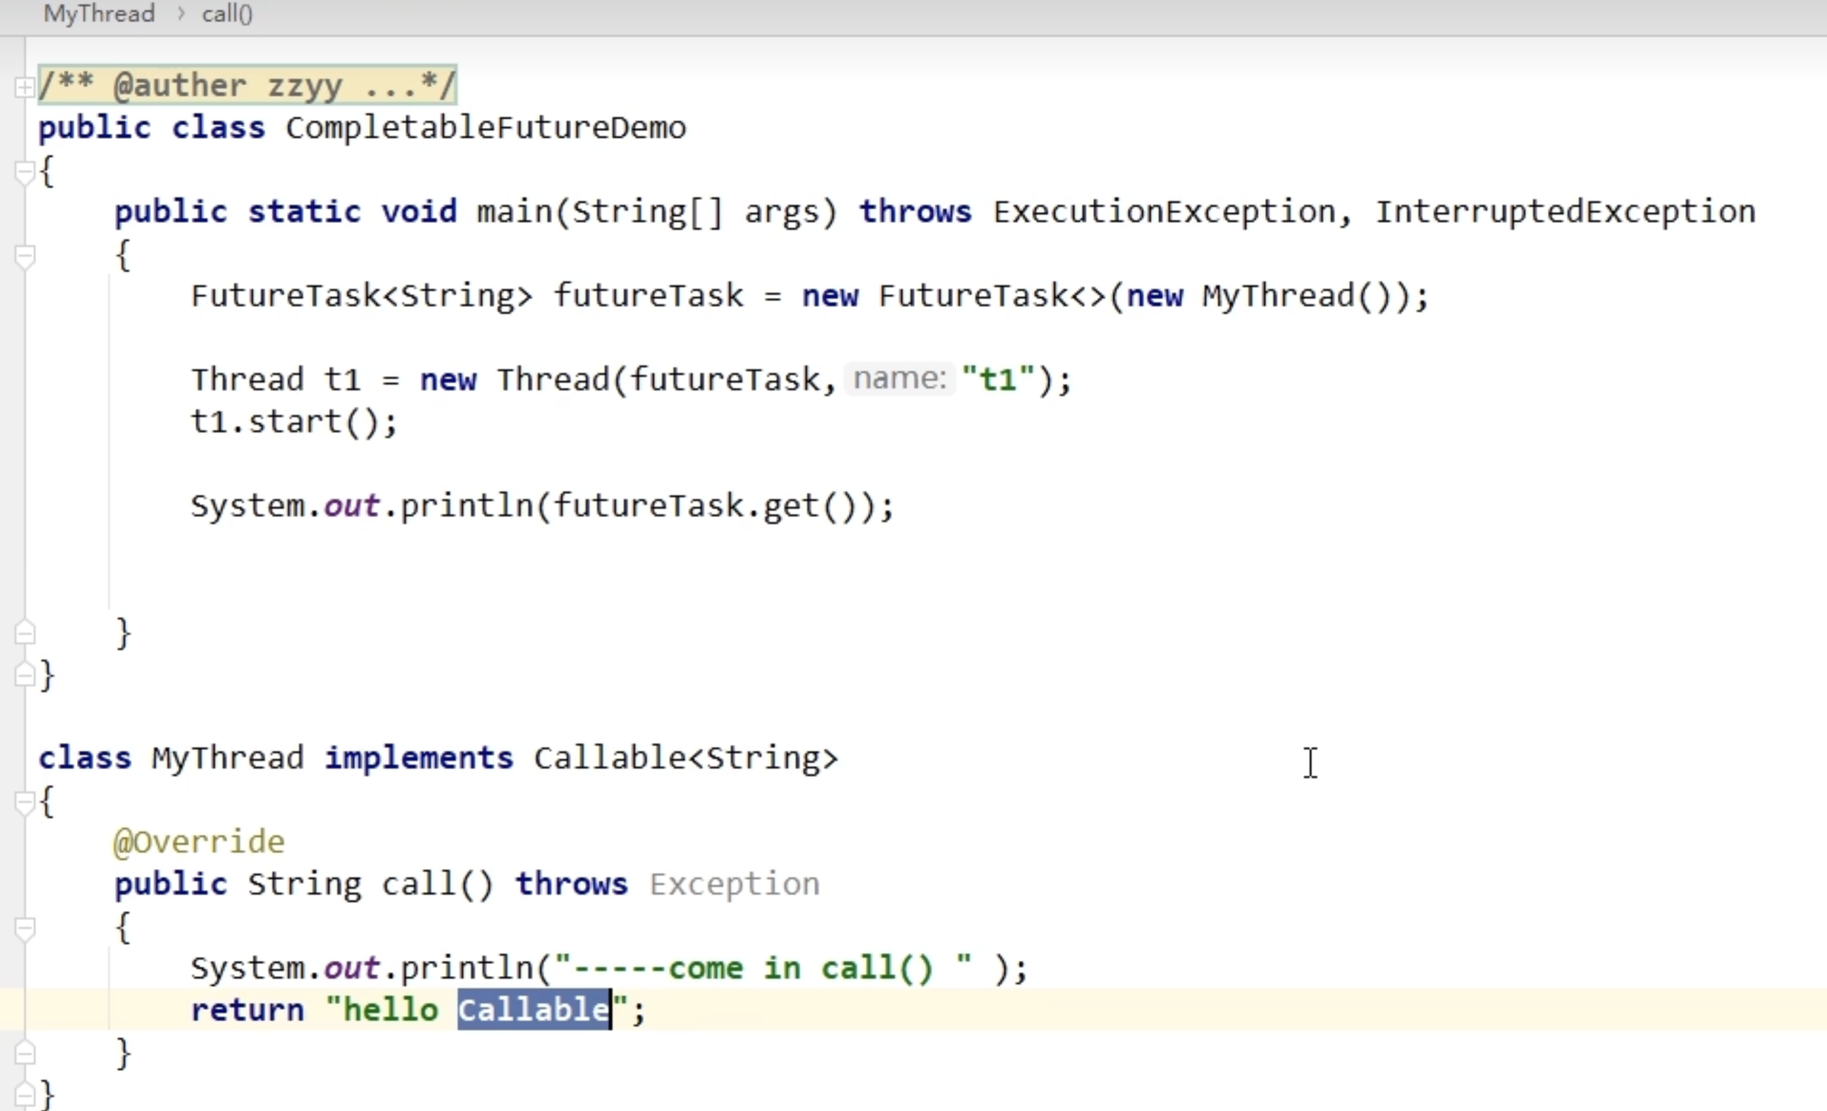Collapse the CompletableFutureDemo class body
This screenshot has width=1827, height=1111.
[24, 173]
